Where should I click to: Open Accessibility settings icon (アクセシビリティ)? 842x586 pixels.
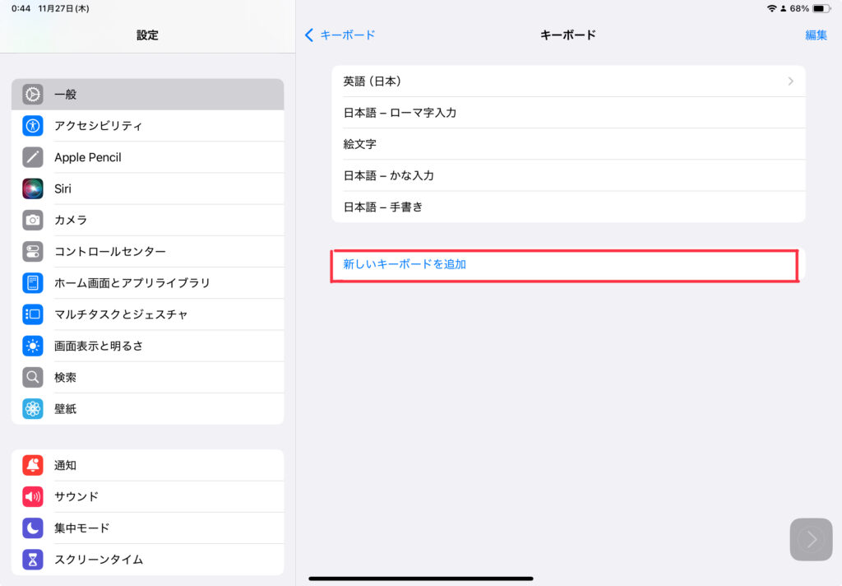[x=33, y=126]
